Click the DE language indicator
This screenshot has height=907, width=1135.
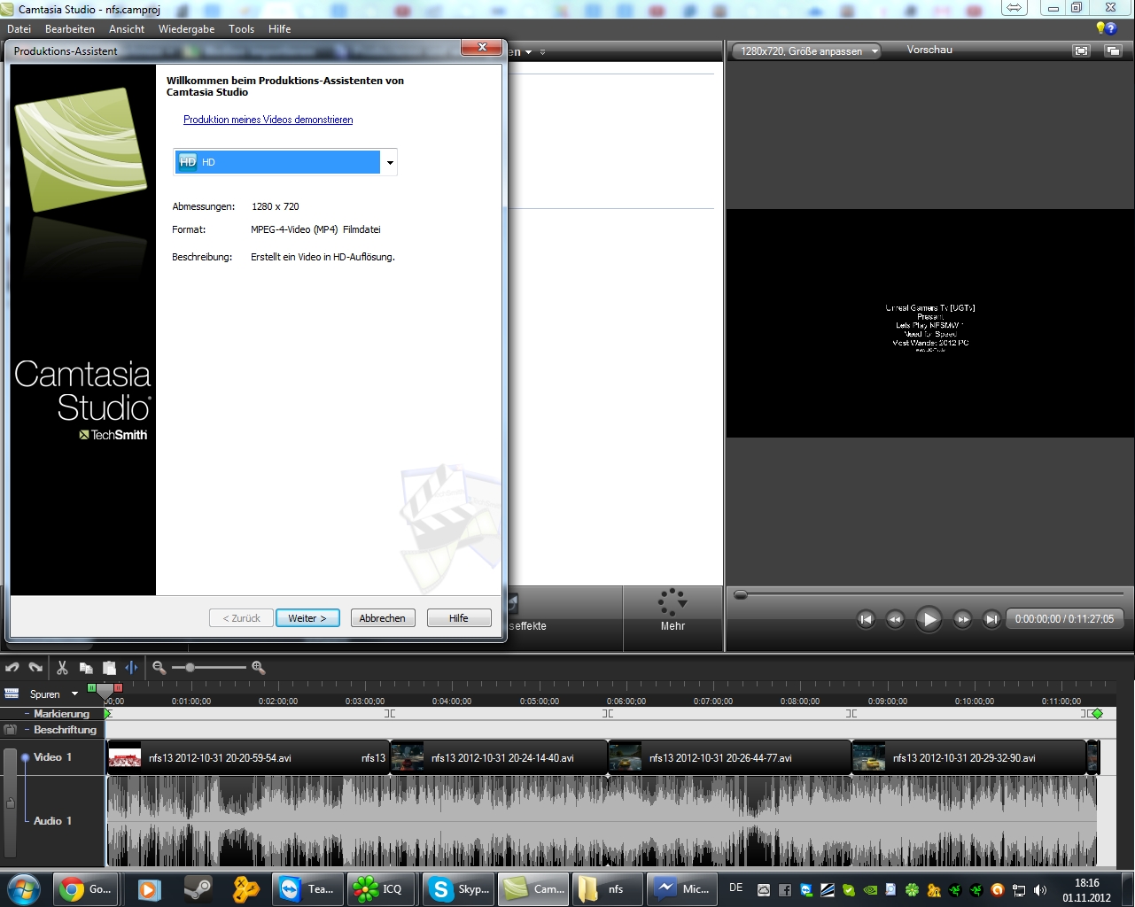pos(736,888)
